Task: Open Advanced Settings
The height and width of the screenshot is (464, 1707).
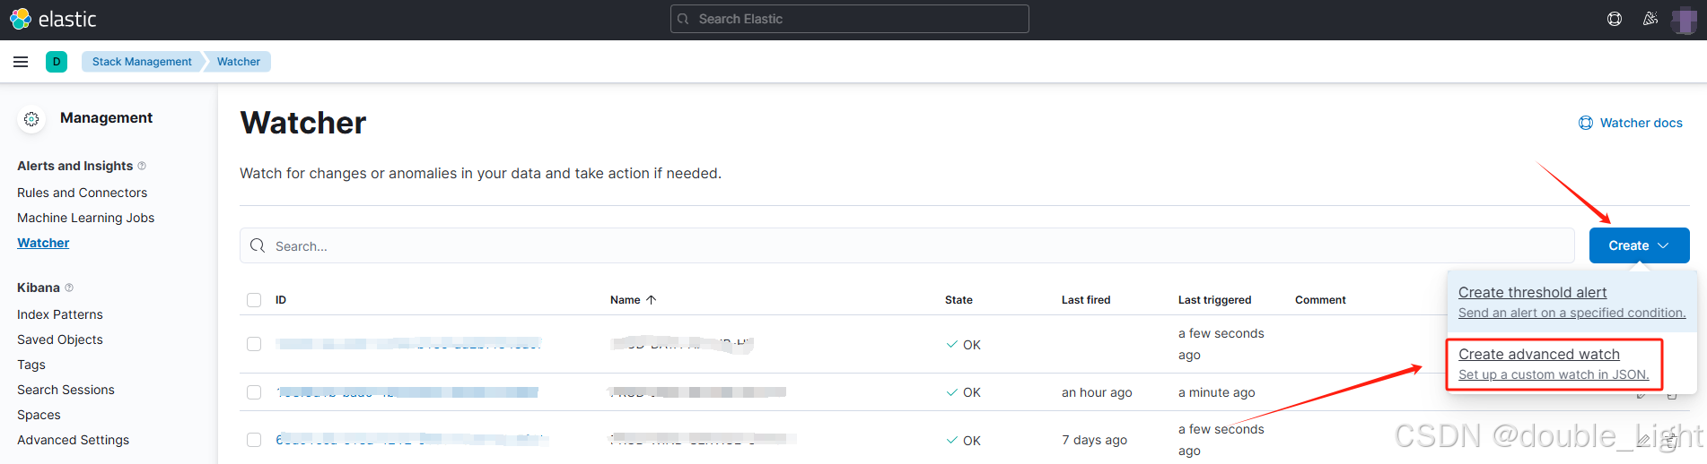Action: click(73, 440)
